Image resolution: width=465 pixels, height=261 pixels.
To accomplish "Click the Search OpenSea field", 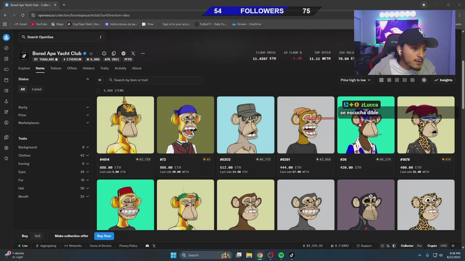I will coord(62,37).
